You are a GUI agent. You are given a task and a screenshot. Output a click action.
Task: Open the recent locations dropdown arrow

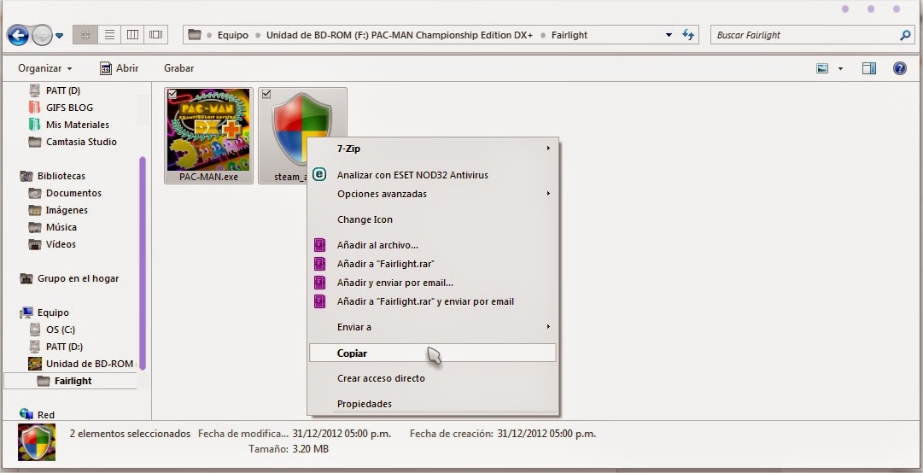point(59,36)
